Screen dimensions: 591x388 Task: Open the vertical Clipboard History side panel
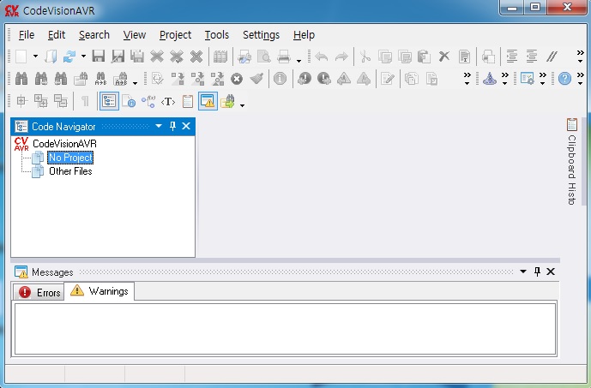tap(571, 163)
